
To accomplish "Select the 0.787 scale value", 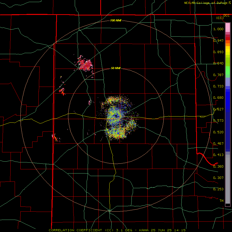I will pyautogui.click(x=218, y=75).
